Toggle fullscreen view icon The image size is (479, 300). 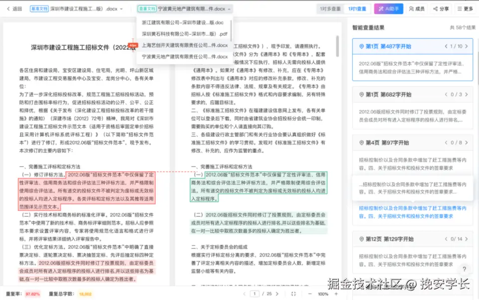[293, 294]
